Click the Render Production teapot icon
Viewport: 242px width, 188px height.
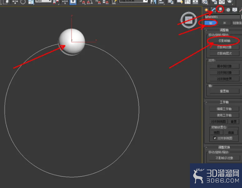(230, 2)
